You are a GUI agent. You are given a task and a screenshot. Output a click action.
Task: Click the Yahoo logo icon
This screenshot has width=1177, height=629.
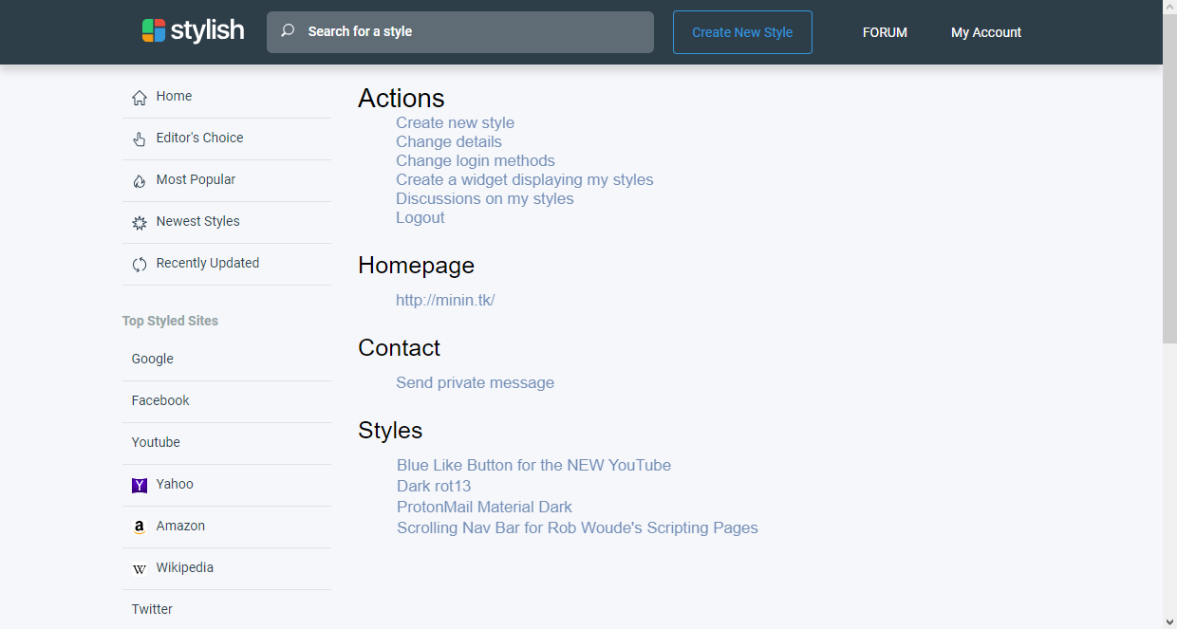(140, 485)
